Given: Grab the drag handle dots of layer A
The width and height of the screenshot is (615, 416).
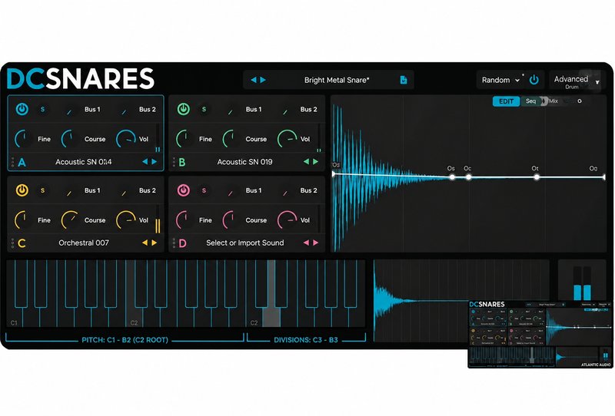Looking at the screenshot, I should (x=12, y=162).
